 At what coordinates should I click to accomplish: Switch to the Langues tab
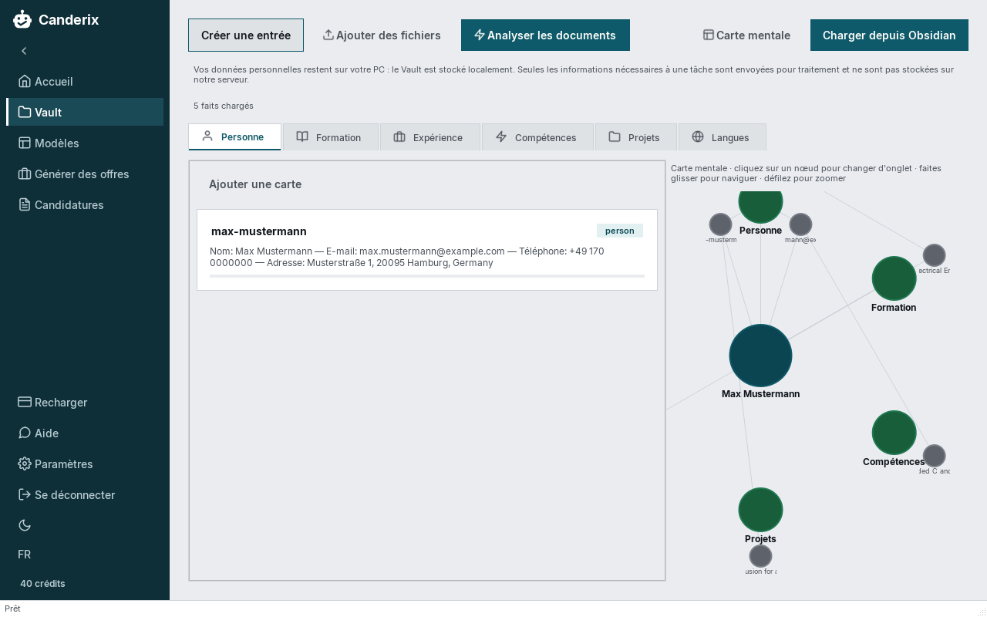pyautogui.click(x=722, y=137)
